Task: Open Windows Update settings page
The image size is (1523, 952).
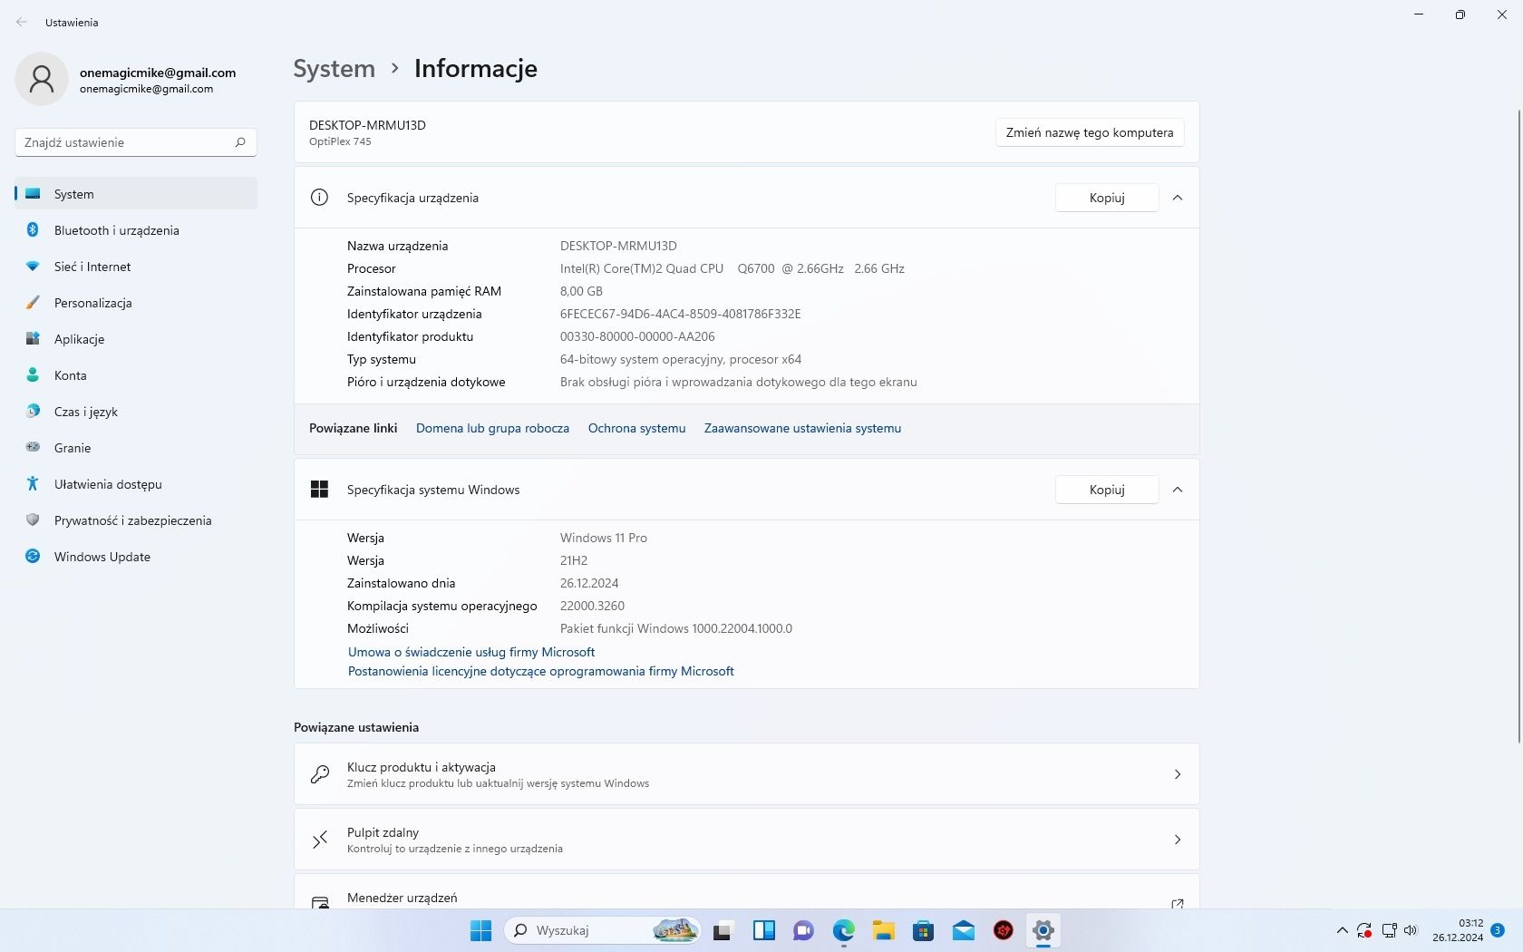Action: coord(136,557)
